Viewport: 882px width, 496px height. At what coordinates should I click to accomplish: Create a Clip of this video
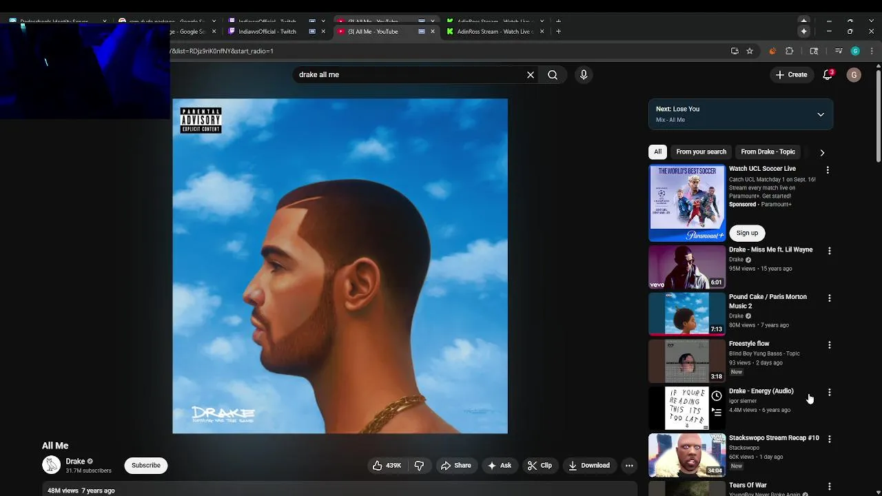540,465
